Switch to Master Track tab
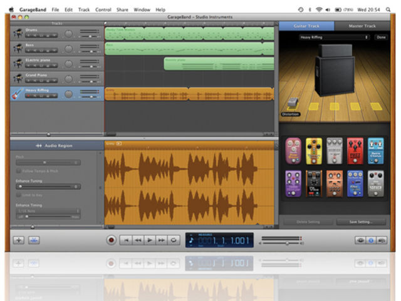401x301 pixels. click(362, 26)
